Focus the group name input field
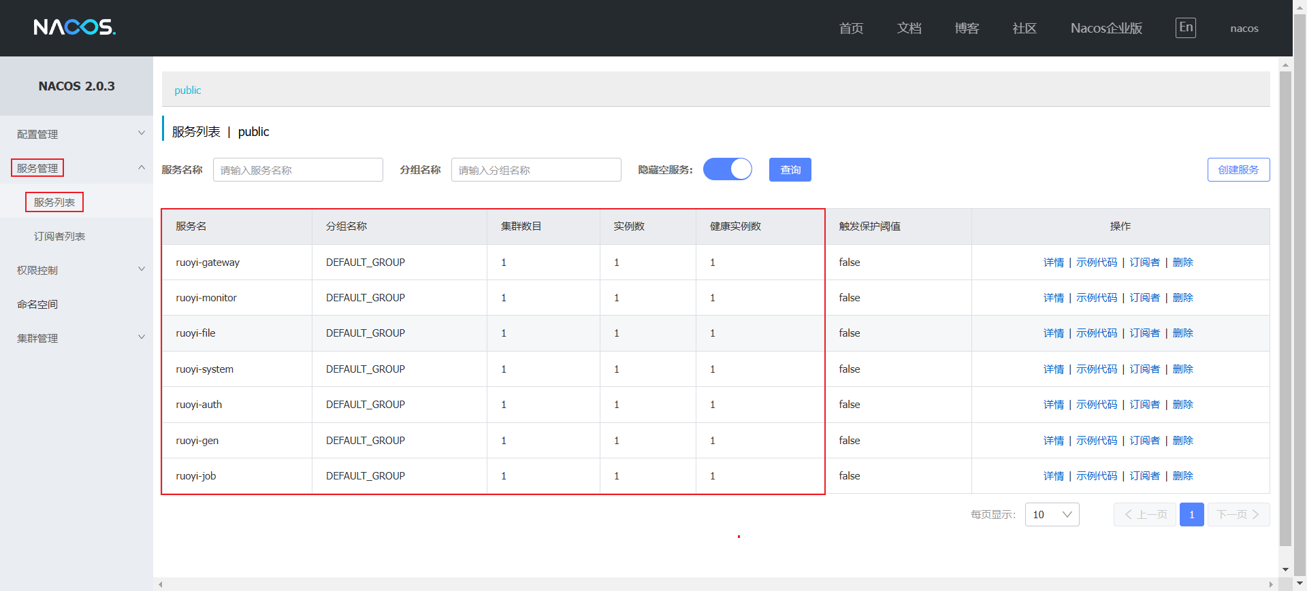This screenshot has height=591, width=1307. tap(536, 170)
